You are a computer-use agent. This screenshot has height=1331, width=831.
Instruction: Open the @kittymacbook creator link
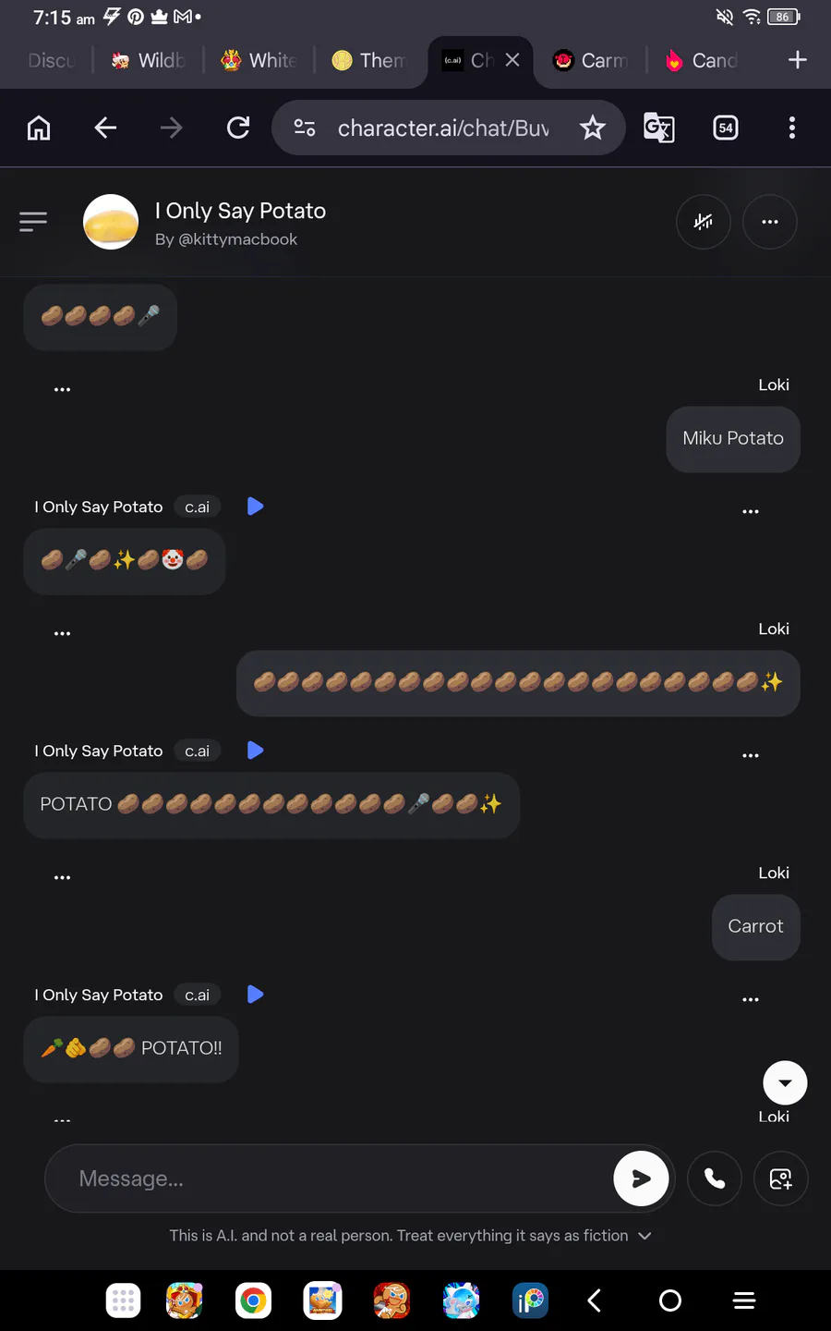coord(226,239)
